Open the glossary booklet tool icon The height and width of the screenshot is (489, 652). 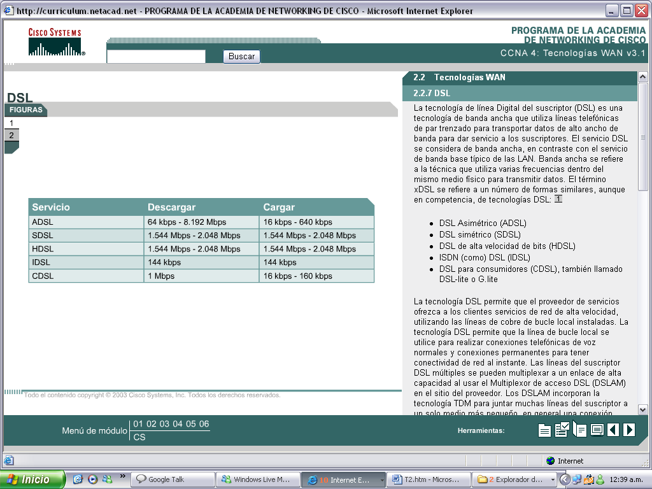click(x=579, y=429)
